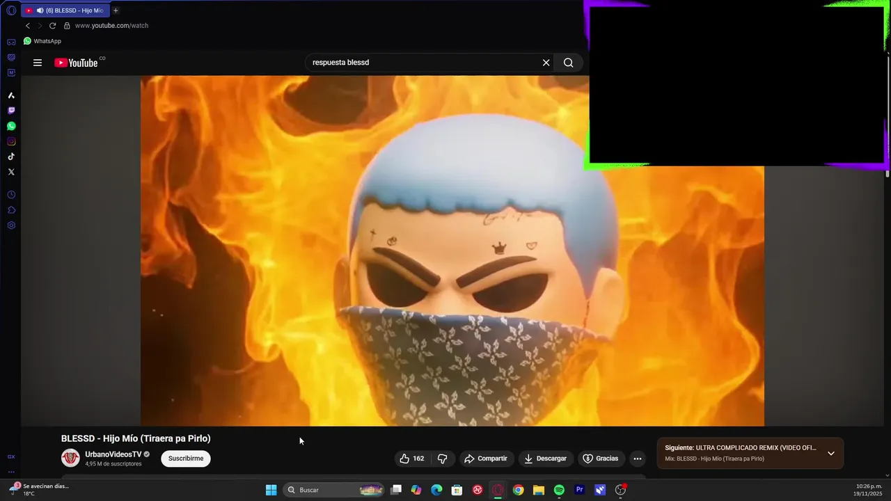Subscribe to UrbanoVideosTV
This screenshot has width=891, height=501.
coord(186,459)
